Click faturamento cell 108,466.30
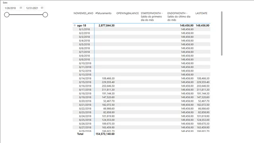254x143 pixels. (x=108, y=78)
